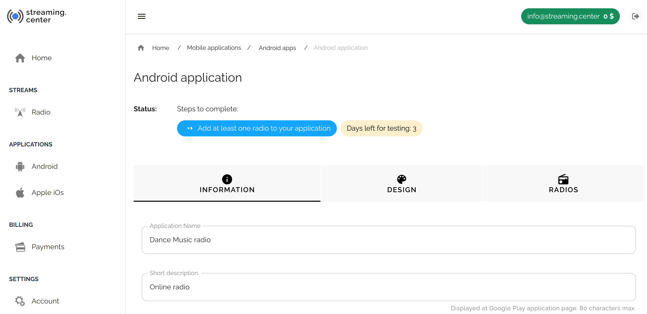Screen dimensions: 647x314
Task: Focus the Short description input field
Action: click(389, 287)
